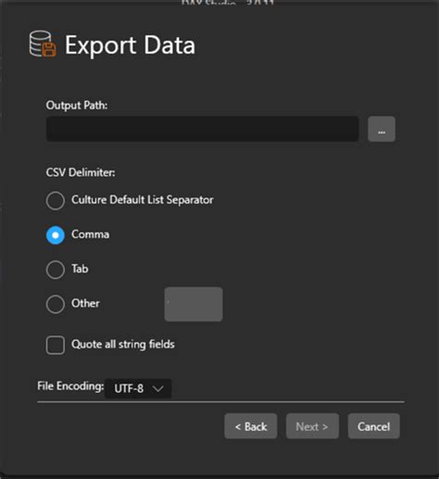Go back with the < Back button
This screenshot has height=479, width=439.
[251, 426]
